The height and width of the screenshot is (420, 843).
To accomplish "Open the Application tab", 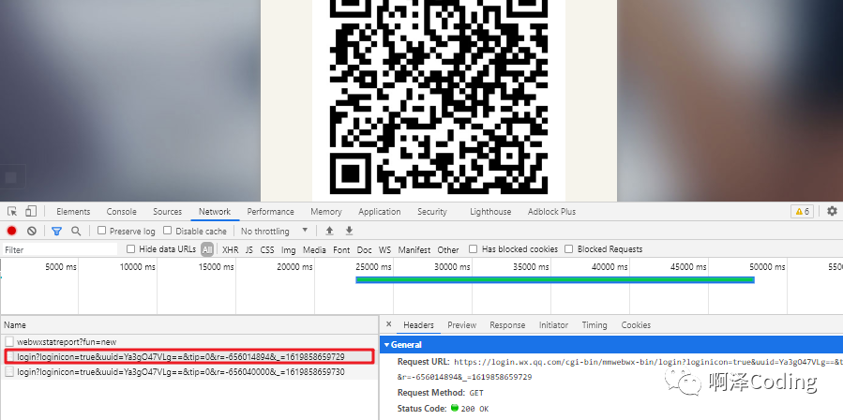I will [x=380, y=211].
